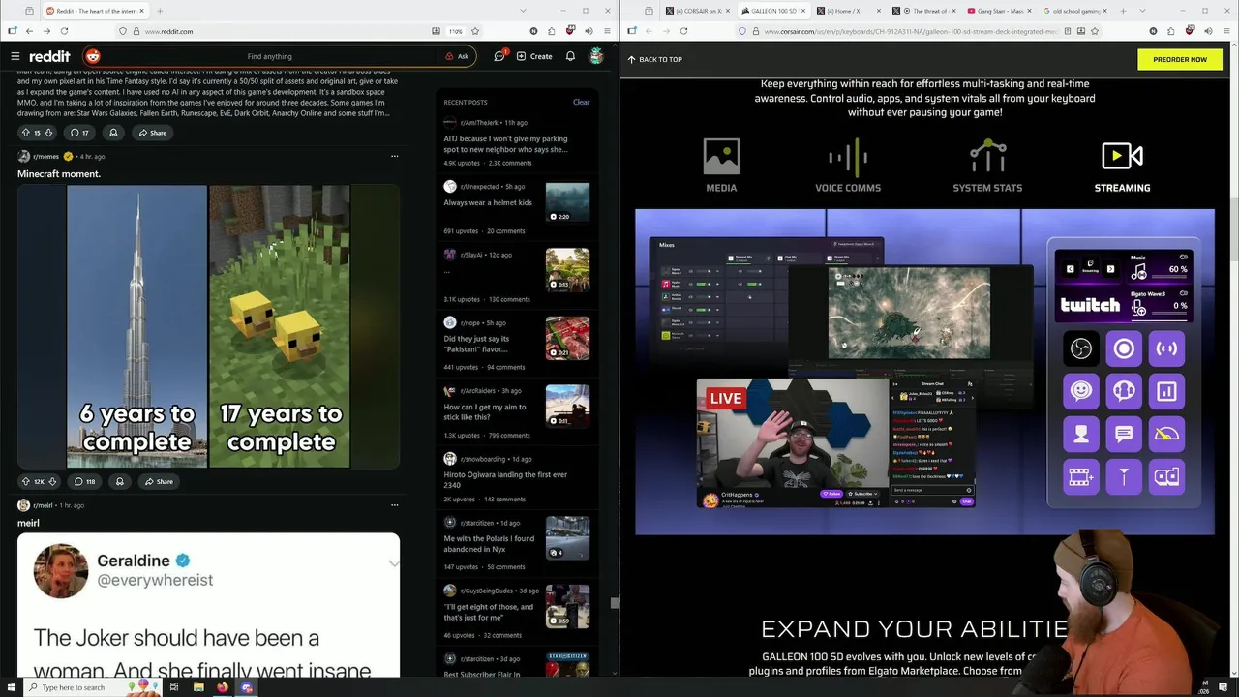Close the Reddit browser tab
1239x697 pixels.
coord(143,11)
